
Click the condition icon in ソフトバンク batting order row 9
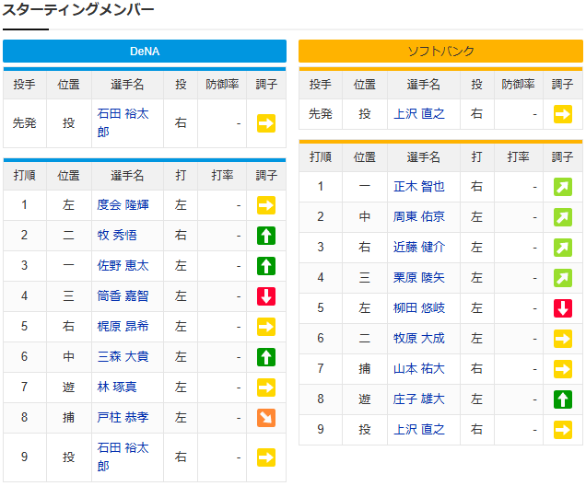(562, 430)
